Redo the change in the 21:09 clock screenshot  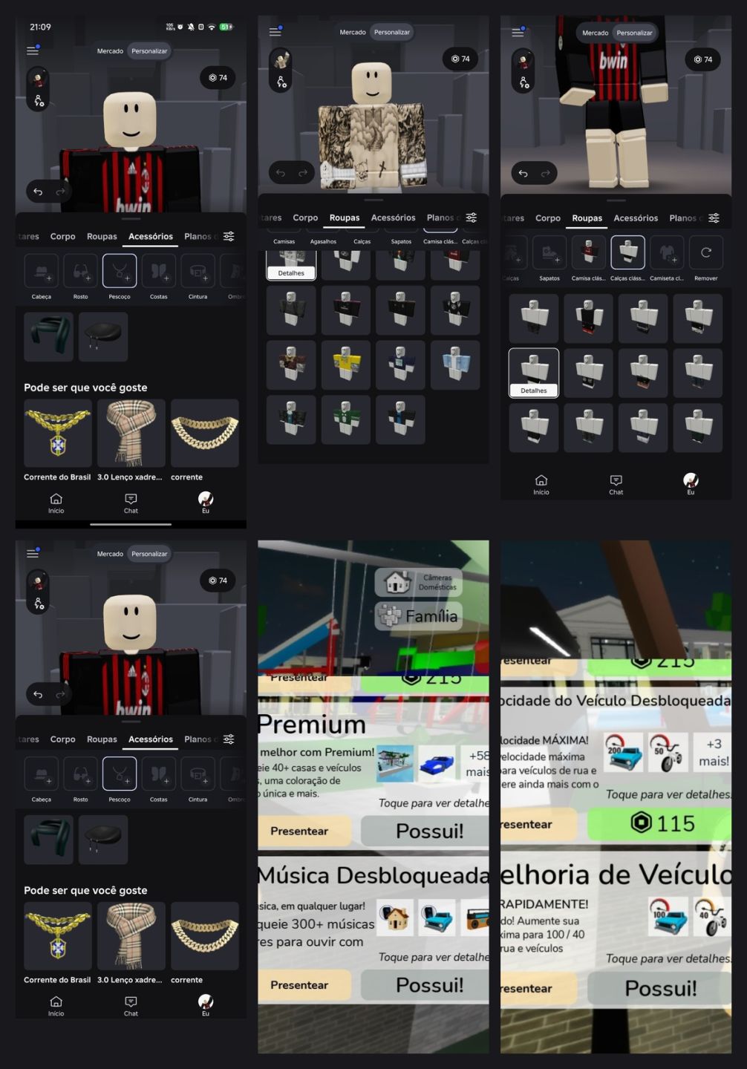click(60, 192)
